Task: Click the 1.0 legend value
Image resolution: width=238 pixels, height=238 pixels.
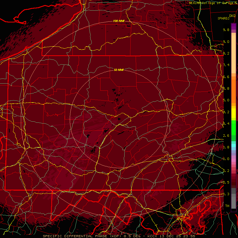Action: (226, 159)
